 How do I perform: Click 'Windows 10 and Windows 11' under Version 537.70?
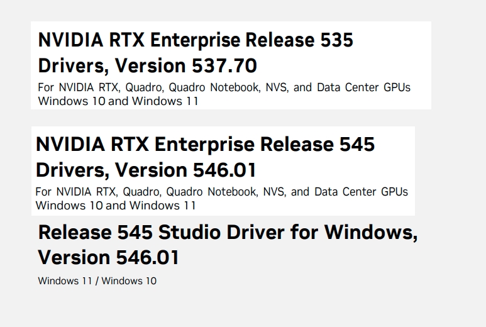(118, 101)
